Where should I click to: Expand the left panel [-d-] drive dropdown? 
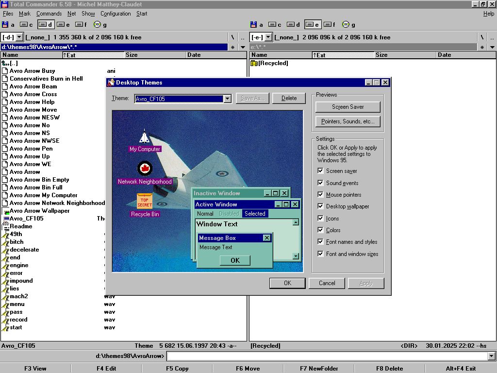click(19, 37)
